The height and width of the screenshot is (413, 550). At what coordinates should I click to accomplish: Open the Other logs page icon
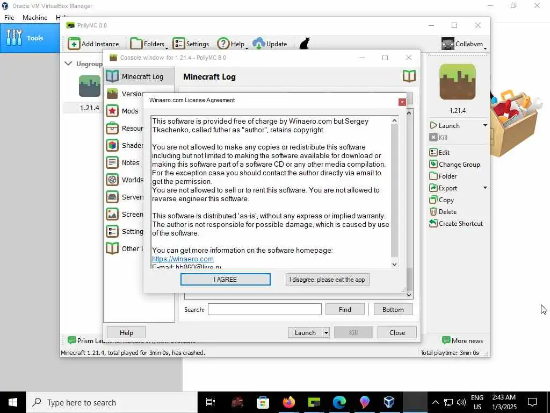click(x=112, y=248)
